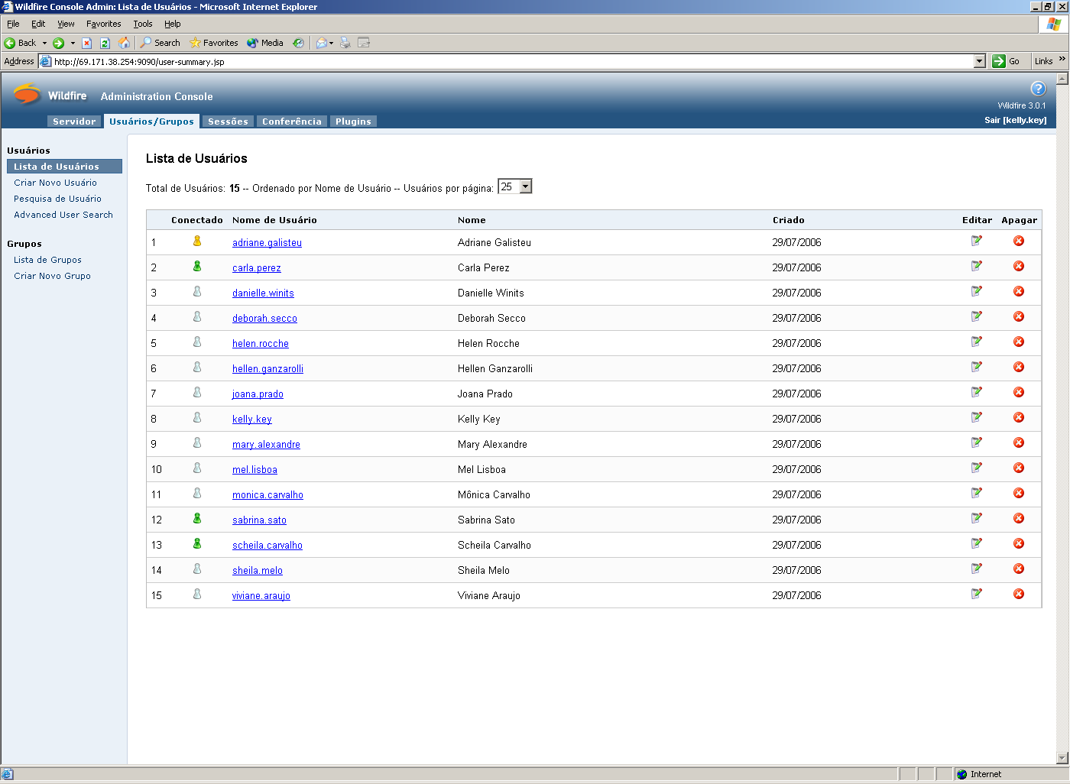Viewport: 1070px width, 784px height.
Task: Click the browser Stop icon
Action: [86, 43]
